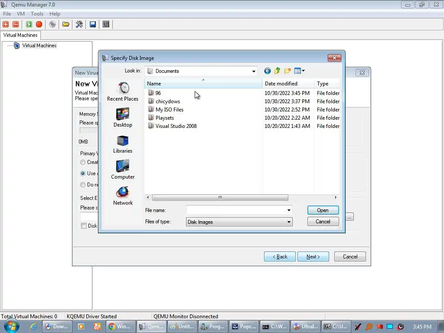
Task: Click the browse ellipsis button in wizard
Action: coord(349,217)
